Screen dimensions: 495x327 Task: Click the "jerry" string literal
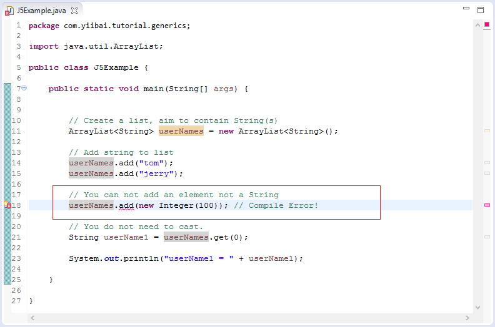[156, 173]
